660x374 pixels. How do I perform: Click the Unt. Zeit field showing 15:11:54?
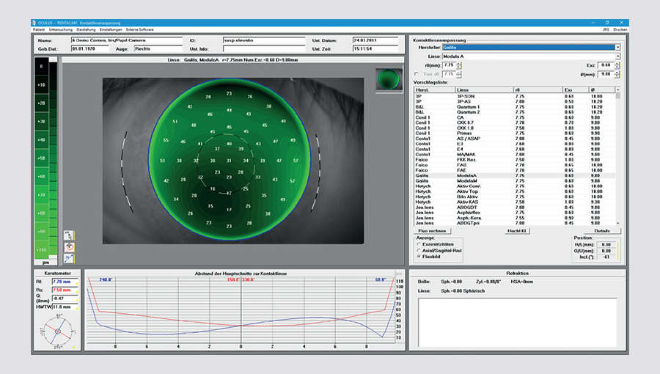(x=375, y=49)
